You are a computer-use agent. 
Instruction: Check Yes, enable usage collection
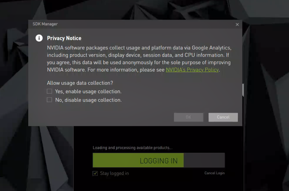point(49,91)
